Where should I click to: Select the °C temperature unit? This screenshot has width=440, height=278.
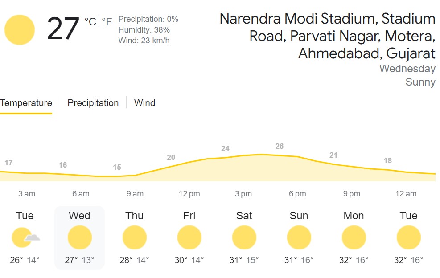click(90, 21)
